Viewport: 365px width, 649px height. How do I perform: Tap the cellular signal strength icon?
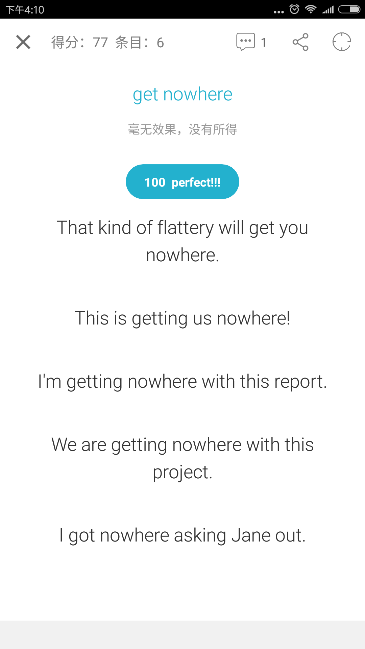click(328, 9)
